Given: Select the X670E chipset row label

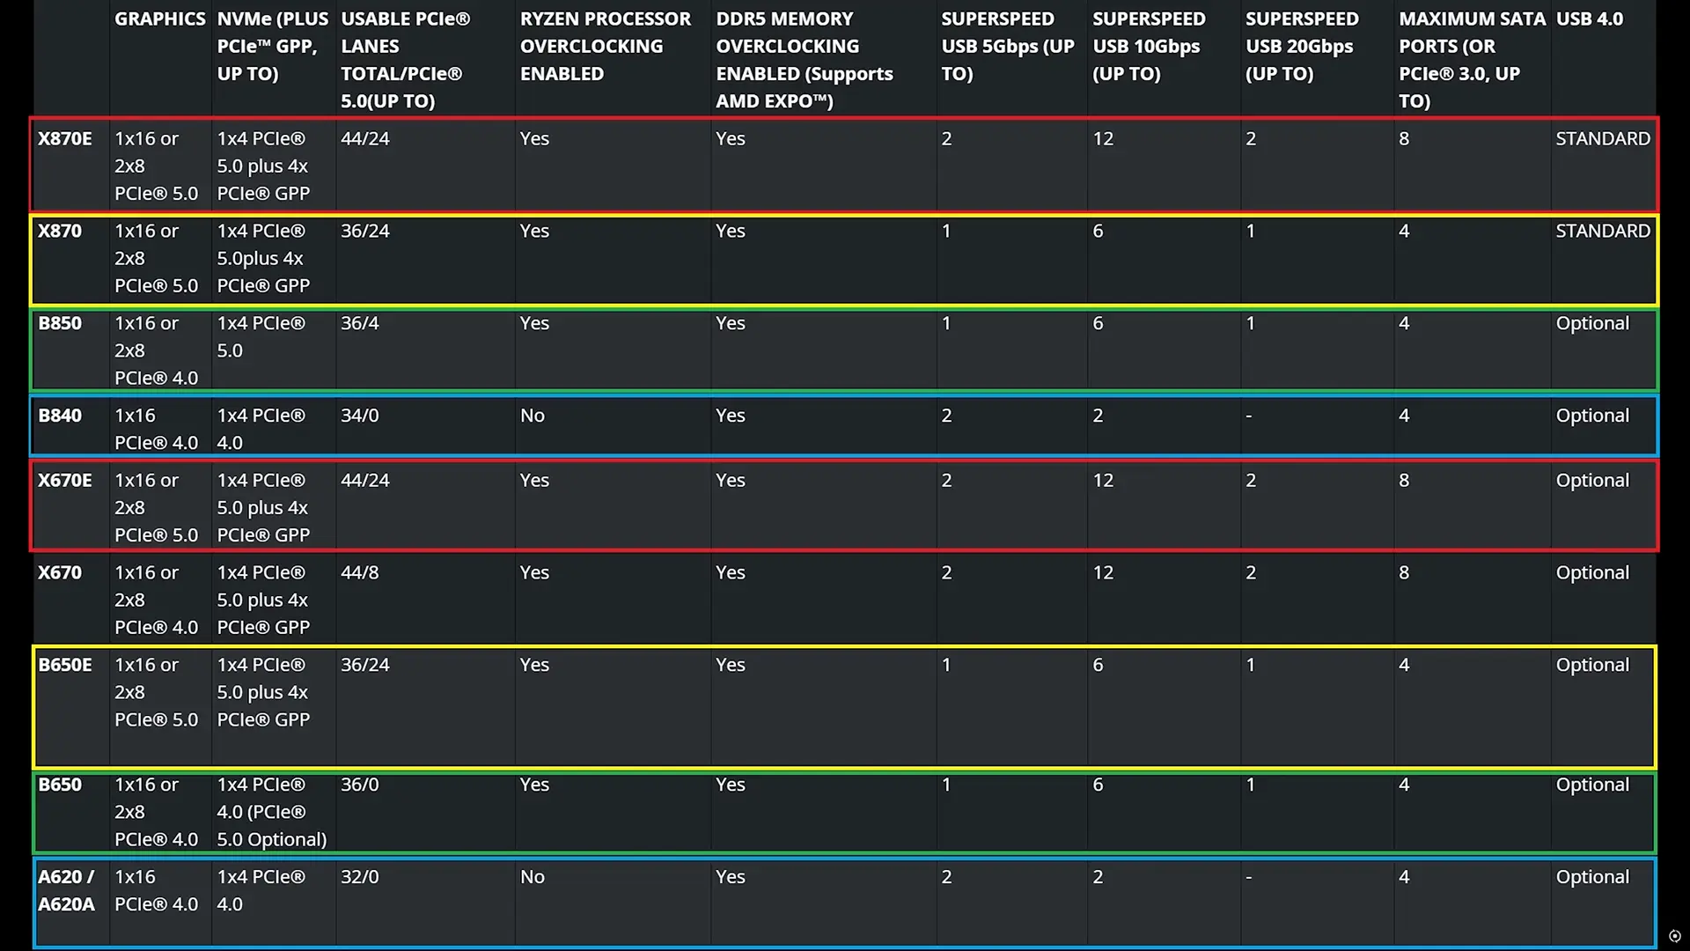Looking at the screenshot, I should (x=64, y=480).
